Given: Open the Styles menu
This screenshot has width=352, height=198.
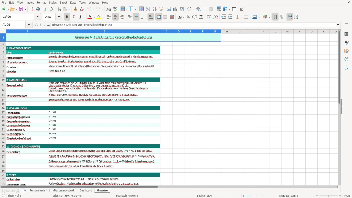Looking at the screenshot, I should pos(53,2).
